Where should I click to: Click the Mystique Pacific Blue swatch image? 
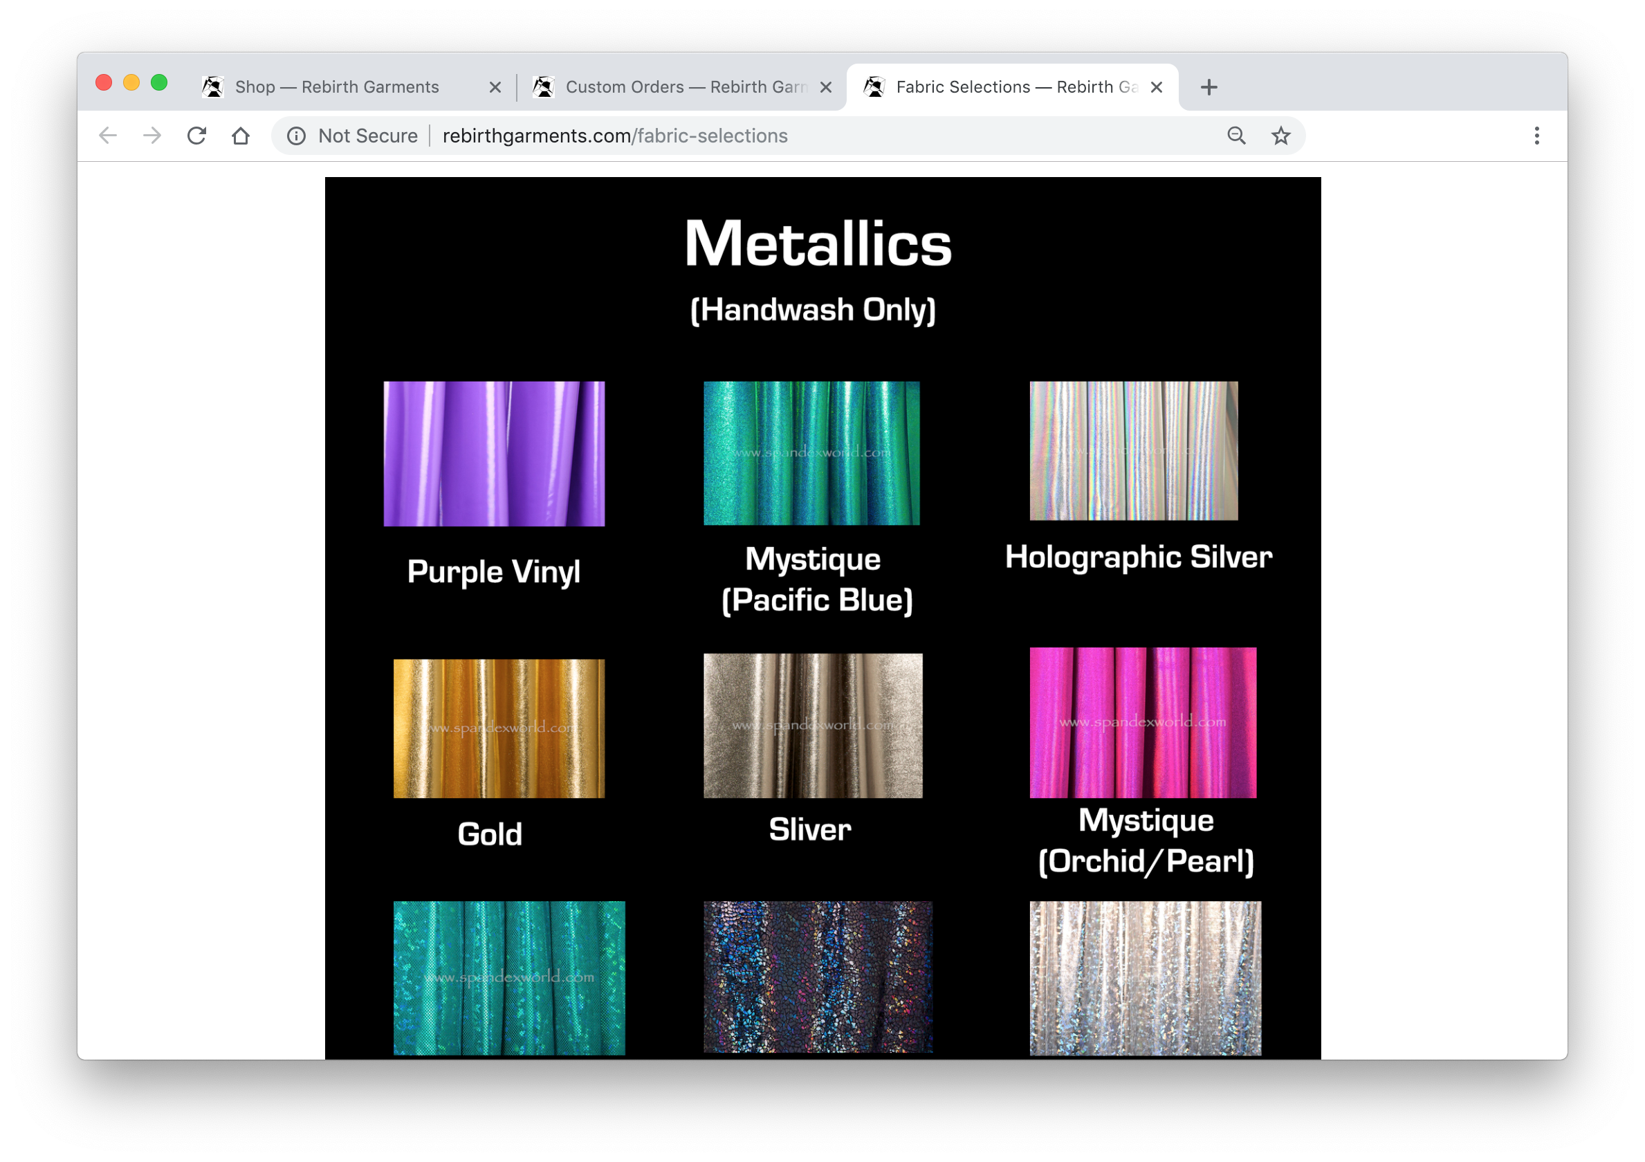point(811,453)
